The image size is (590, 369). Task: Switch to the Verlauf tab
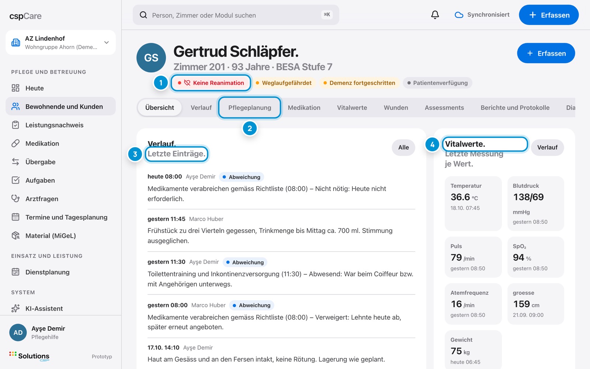(x=201, y=107)
